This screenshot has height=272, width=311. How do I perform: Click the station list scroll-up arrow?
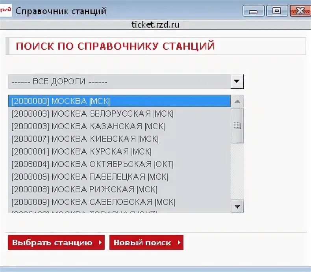tap(237, 102)
